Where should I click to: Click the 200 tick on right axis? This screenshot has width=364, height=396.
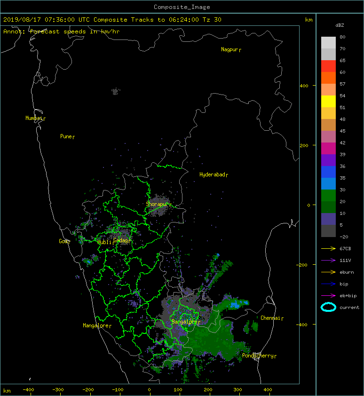pos(304,145)
